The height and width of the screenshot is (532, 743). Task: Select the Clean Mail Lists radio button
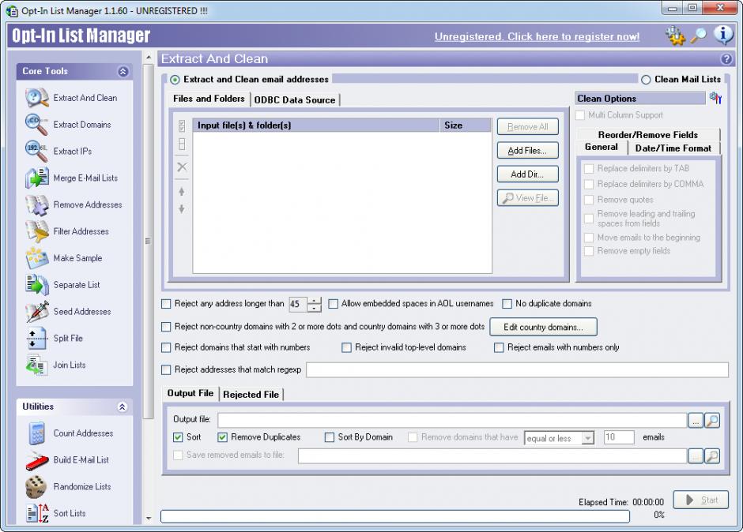tap(646, 80)
